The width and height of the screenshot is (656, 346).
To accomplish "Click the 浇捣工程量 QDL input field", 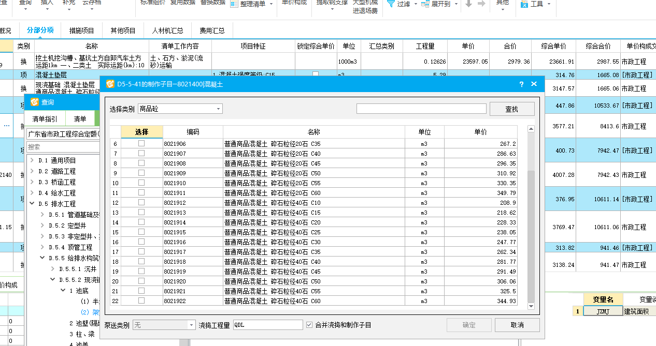I will coord(268,325).
